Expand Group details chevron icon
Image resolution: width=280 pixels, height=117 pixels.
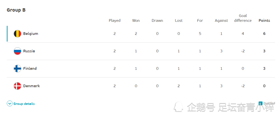(x=10, y=104)
